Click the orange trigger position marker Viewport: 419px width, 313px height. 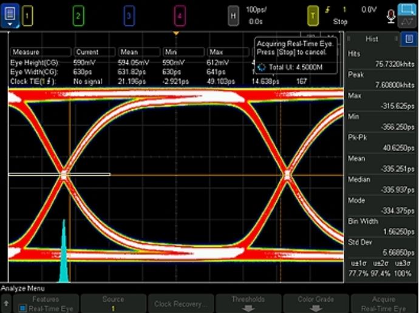coord(176,33)
